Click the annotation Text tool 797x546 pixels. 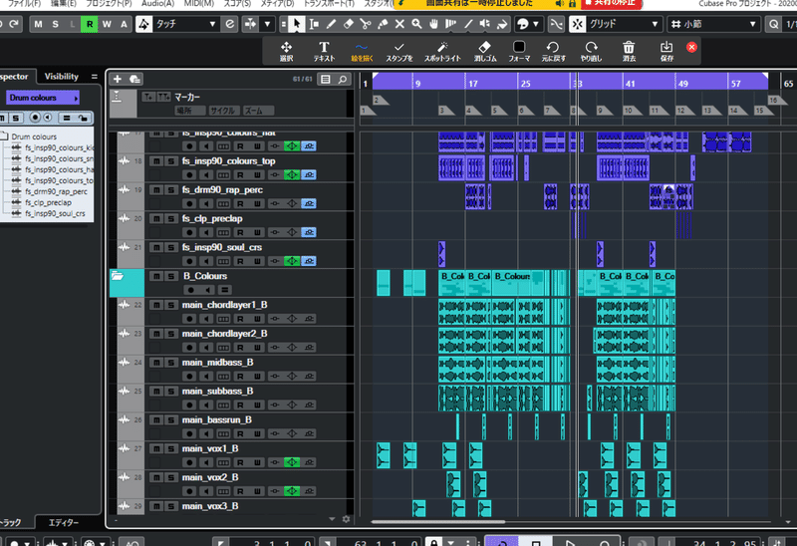click(324, 52)
